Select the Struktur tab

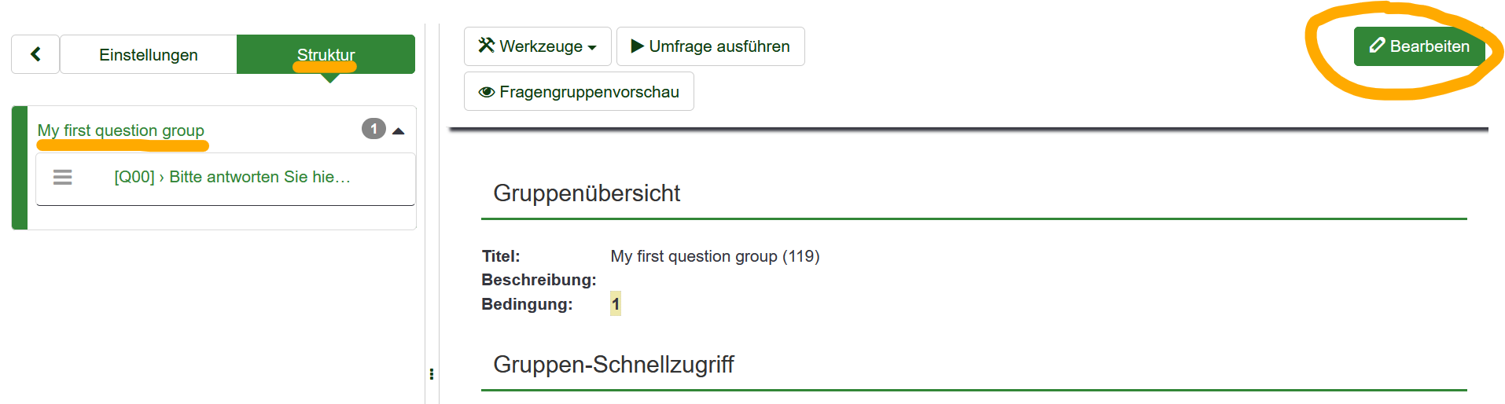tap(326, 54)
